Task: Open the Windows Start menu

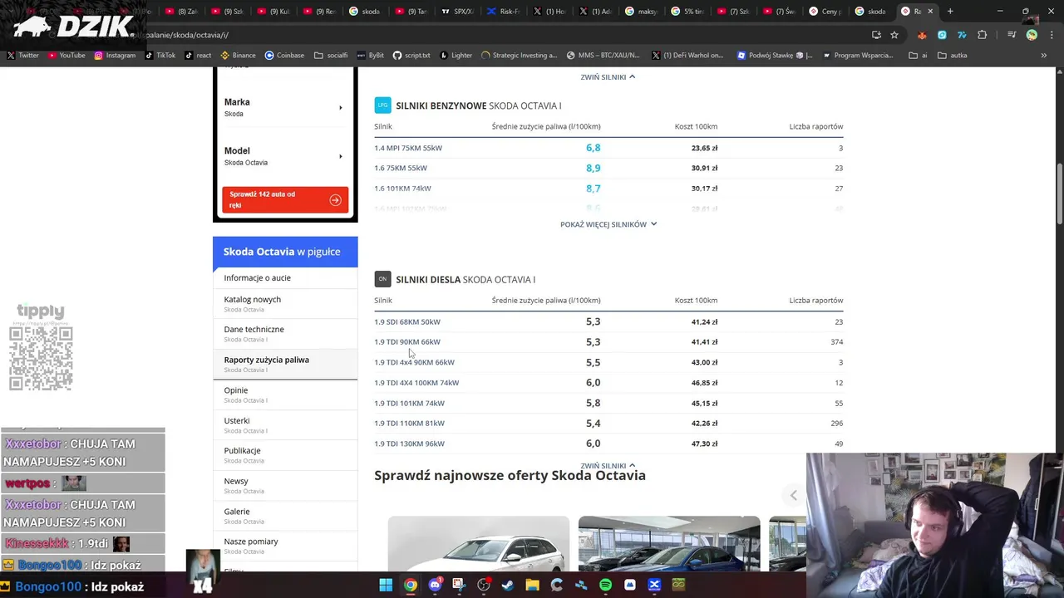Action: tap(386, 585)
